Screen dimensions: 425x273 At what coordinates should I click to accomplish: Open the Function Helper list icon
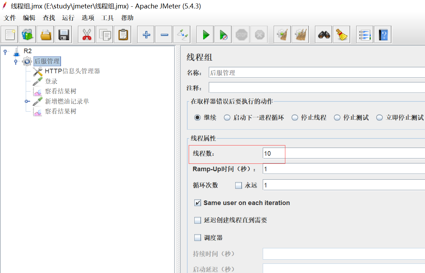365,35
